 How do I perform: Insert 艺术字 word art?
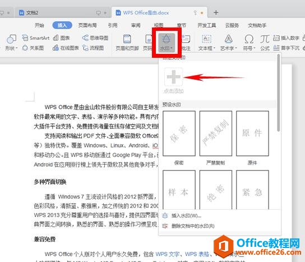click(x=229, y=43)
